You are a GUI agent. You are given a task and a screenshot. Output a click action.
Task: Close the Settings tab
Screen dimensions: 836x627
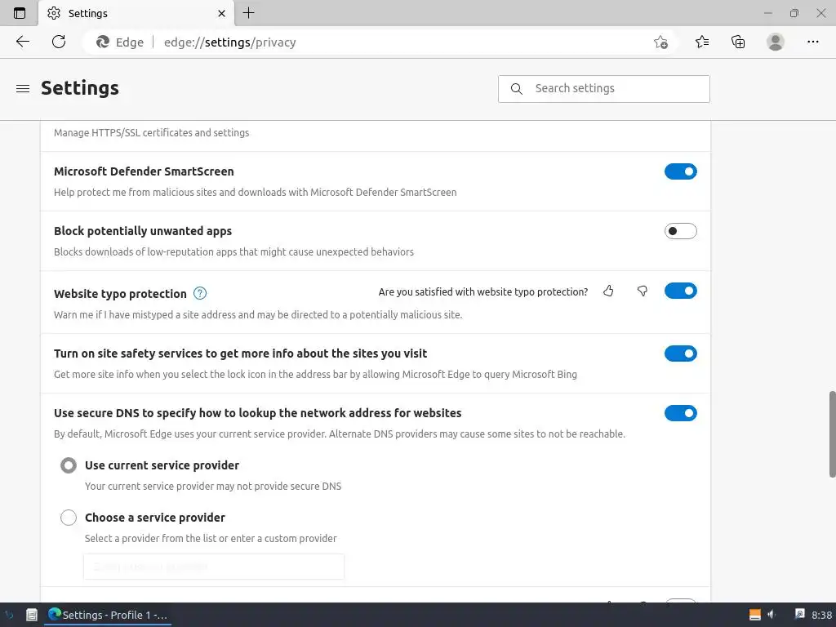click(222, 13)
